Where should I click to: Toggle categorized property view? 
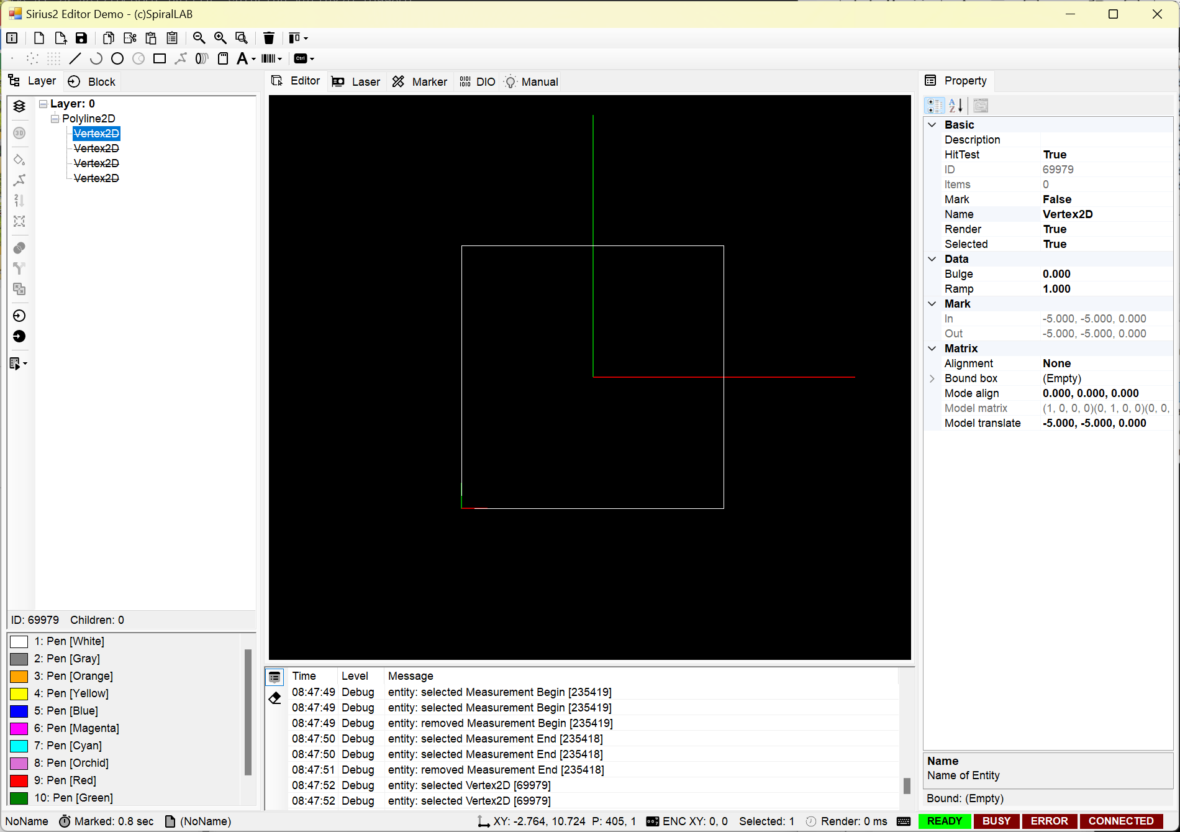[935, 106]
